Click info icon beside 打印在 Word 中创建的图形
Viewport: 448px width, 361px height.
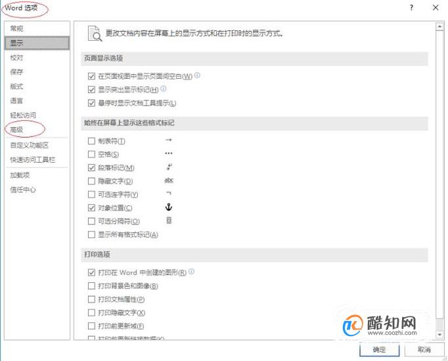191,271
